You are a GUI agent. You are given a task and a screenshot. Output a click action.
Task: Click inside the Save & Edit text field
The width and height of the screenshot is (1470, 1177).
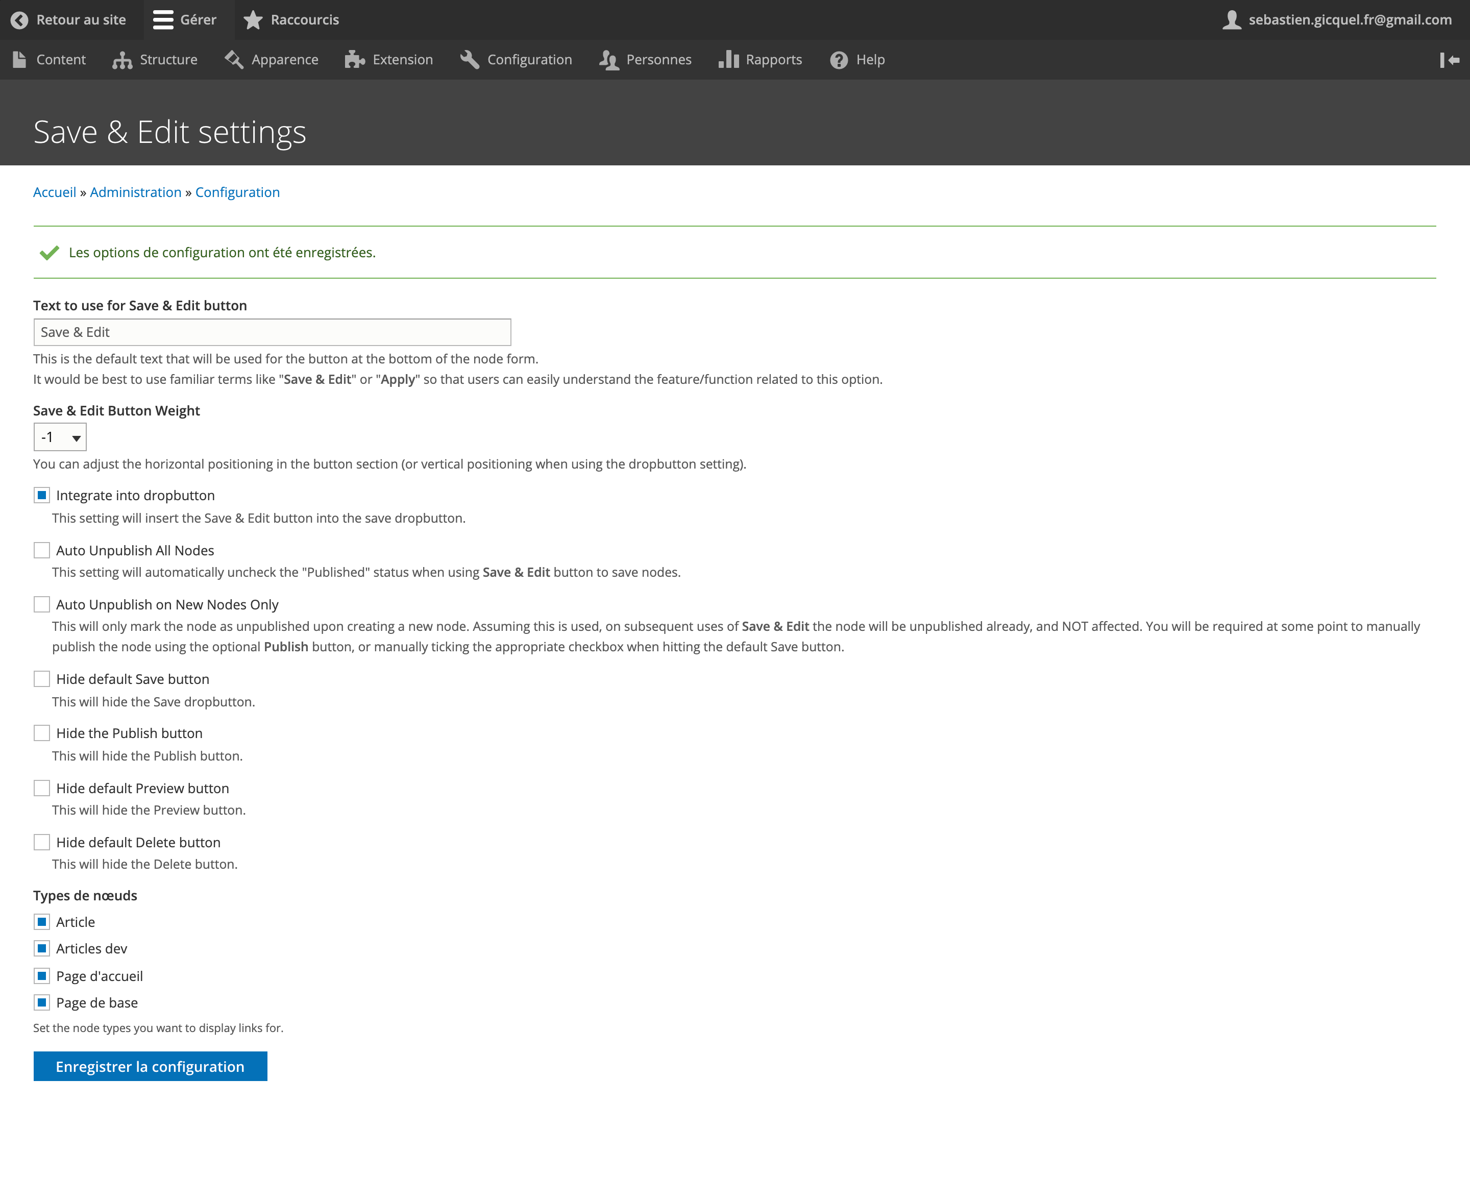[x=272, y=332]
